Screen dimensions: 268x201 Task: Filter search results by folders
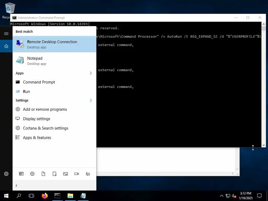[x=54, y=174]
